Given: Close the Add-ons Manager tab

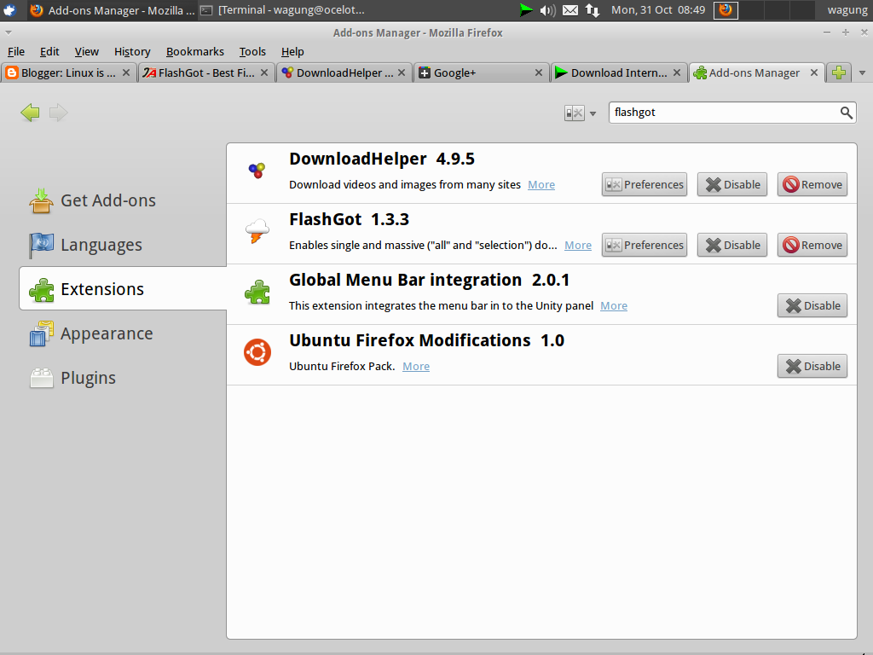Looking at the screenshot, I should click(813, 73).
